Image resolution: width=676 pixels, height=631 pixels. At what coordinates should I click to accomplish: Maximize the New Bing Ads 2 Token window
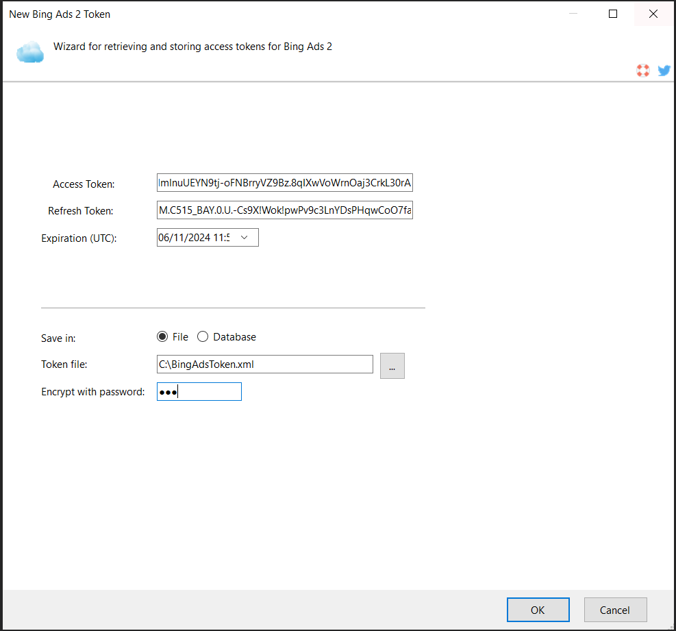612,14
